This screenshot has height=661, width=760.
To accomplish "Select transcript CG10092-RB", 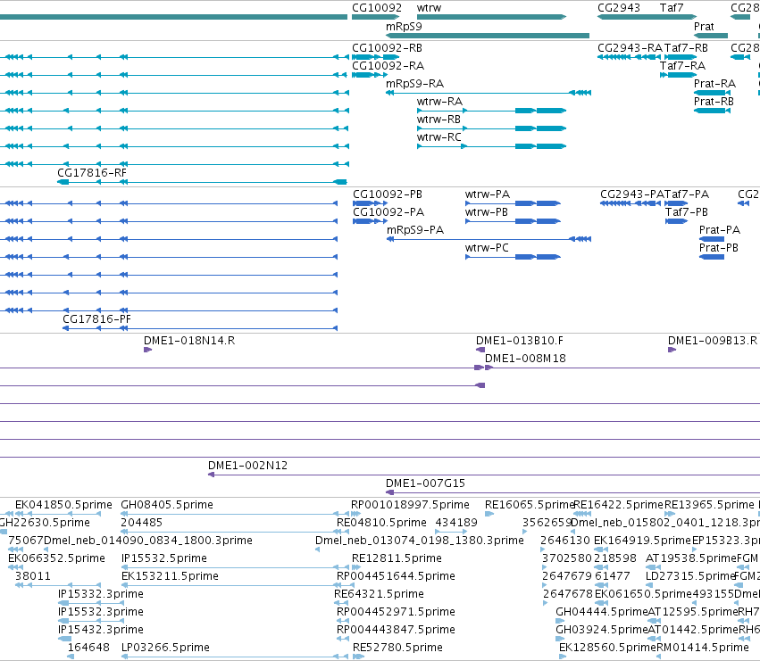I will pos(387,48).
